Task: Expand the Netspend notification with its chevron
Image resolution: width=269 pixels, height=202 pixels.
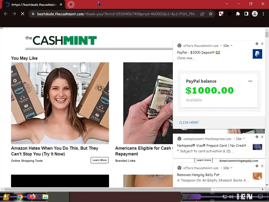Action: click(x=244, y=139)
